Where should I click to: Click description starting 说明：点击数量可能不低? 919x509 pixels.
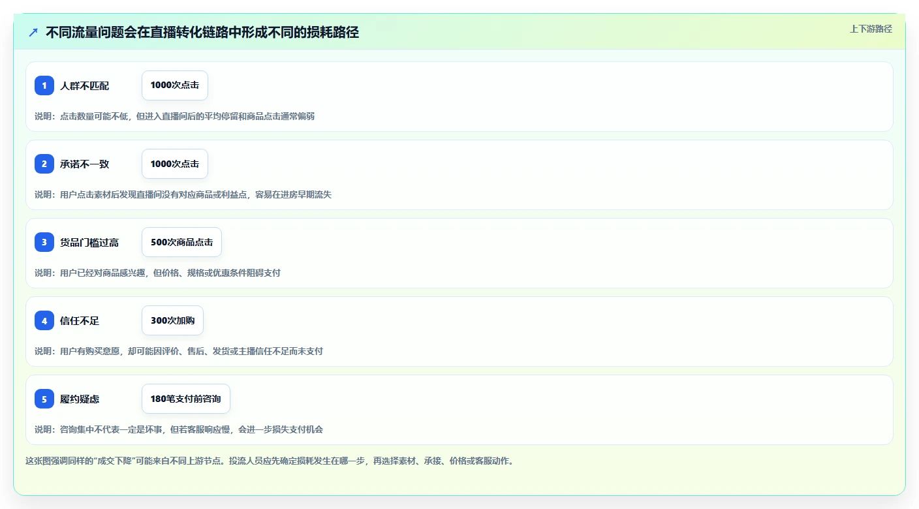[174, 116]
